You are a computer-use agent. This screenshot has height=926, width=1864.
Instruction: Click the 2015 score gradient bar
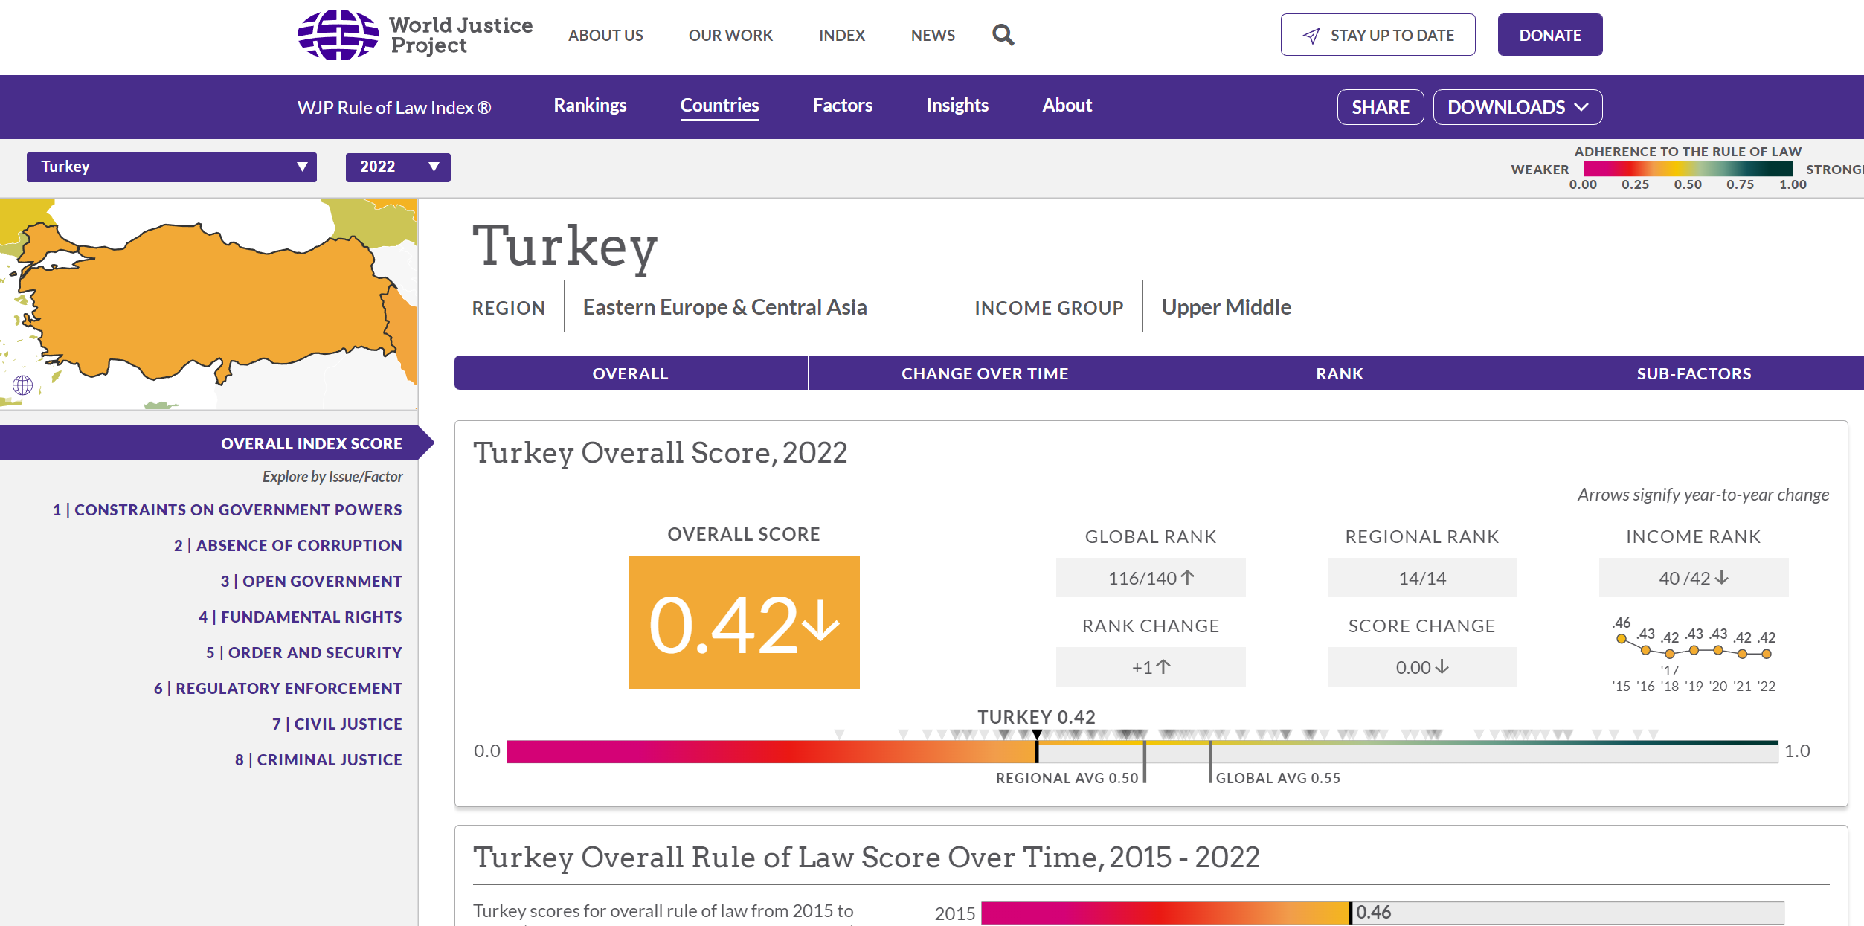click(x=1164, y=913)
